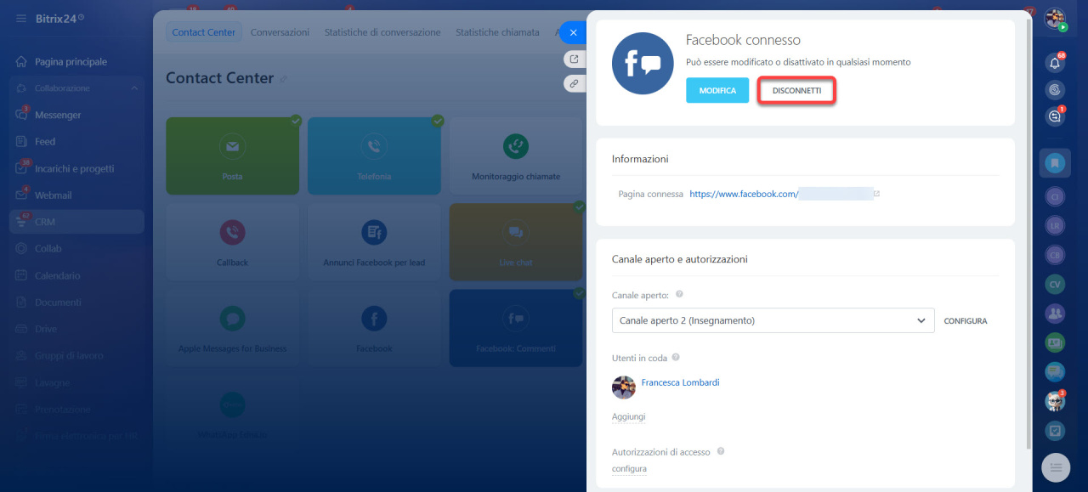Click the bookmark icon in right sidebar
This screenshot has height=492, width=1088.
tap(1055, 161)
